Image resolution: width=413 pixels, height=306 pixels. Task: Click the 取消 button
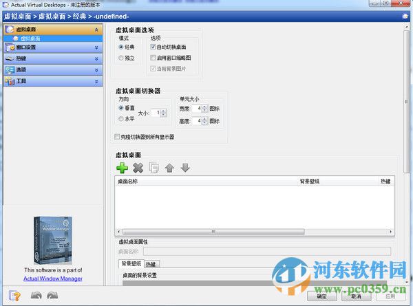pos(356,296)
